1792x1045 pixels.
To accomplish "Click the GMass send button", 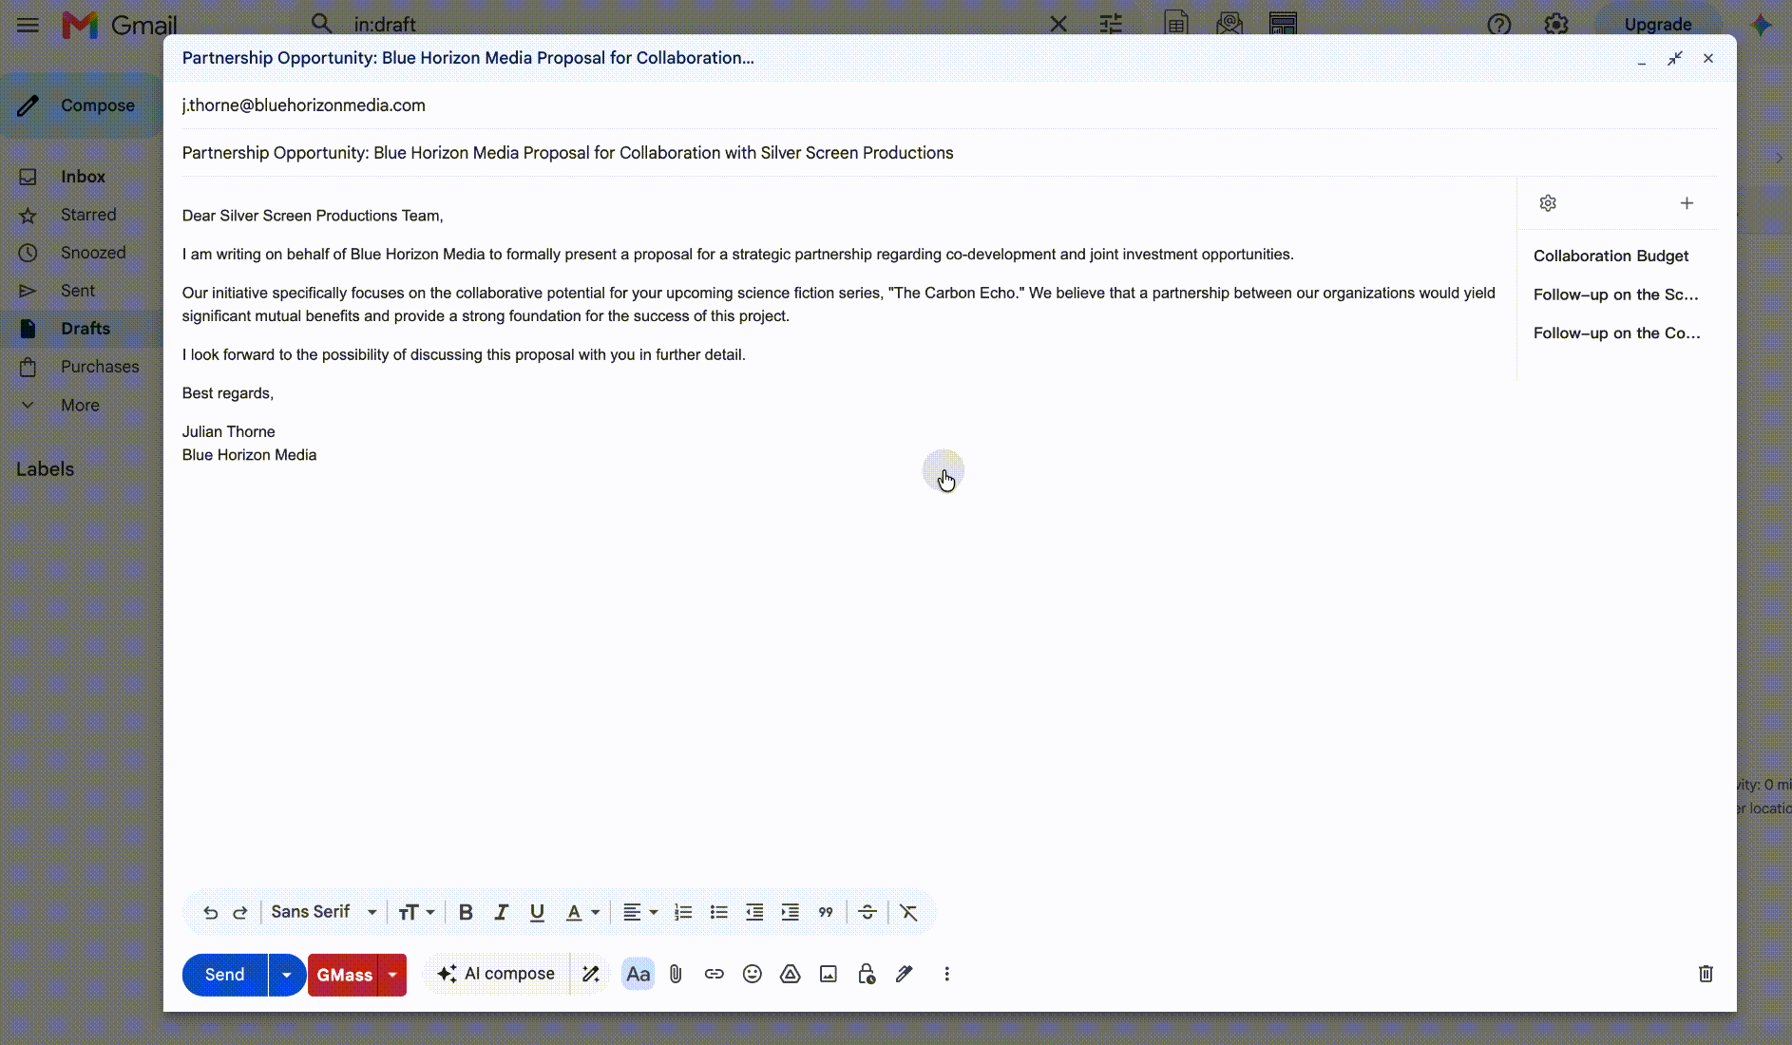I will coord(344,975).
